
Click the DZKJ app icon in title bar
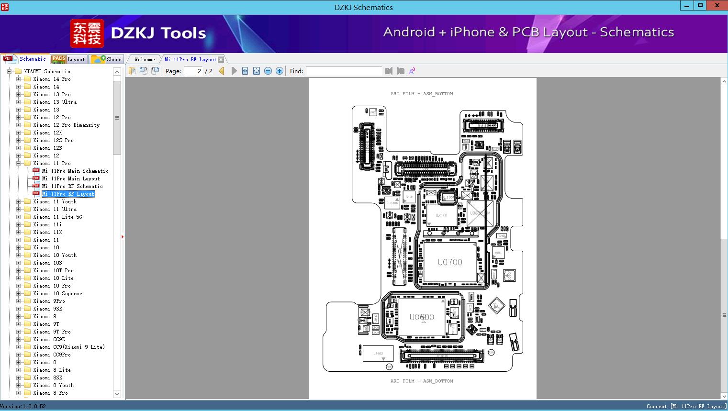[5, 7]
